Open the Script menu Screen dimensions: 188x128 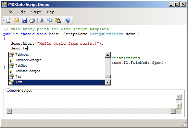[x=36, y=12]
